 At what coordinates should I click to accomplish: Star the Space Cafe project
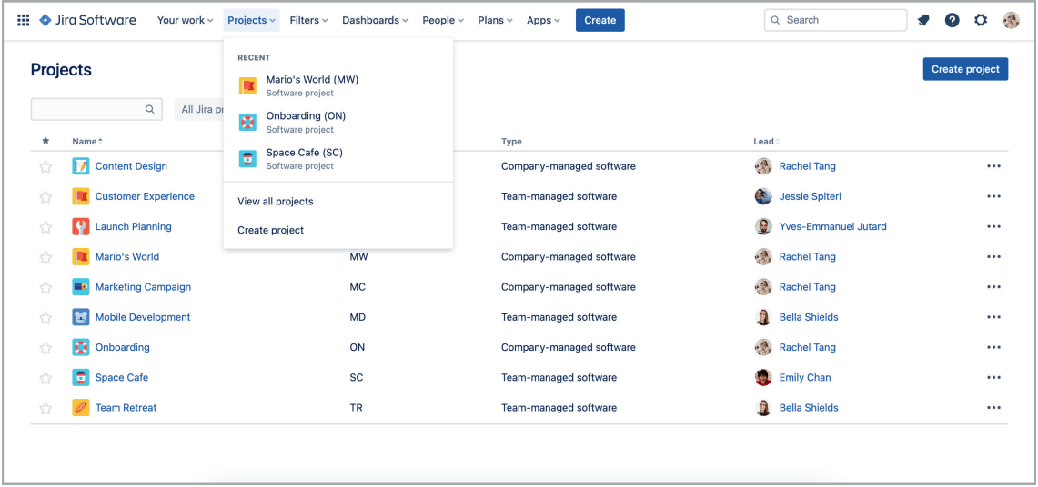tap(45, 377)
